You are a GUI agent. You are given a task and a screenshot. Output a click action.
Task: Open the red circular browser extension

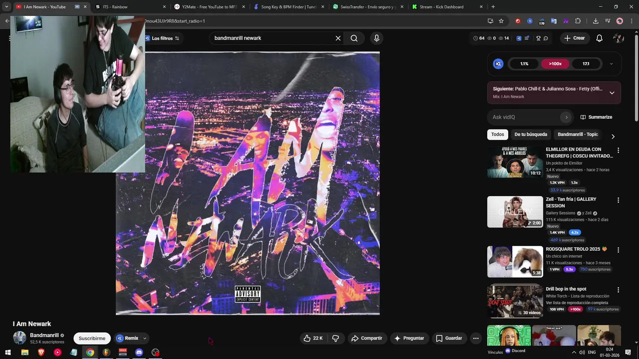518,21
